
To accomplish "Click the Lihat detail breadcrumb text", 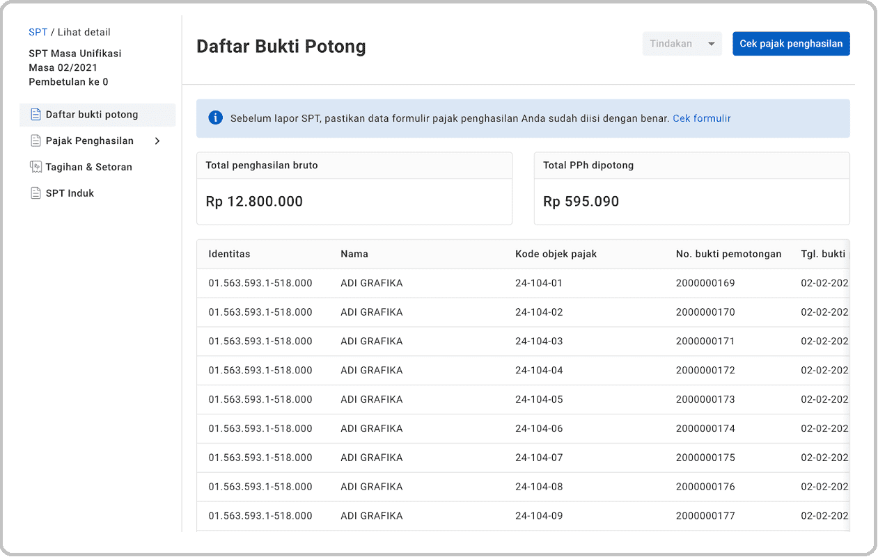I will pos(84,32).
